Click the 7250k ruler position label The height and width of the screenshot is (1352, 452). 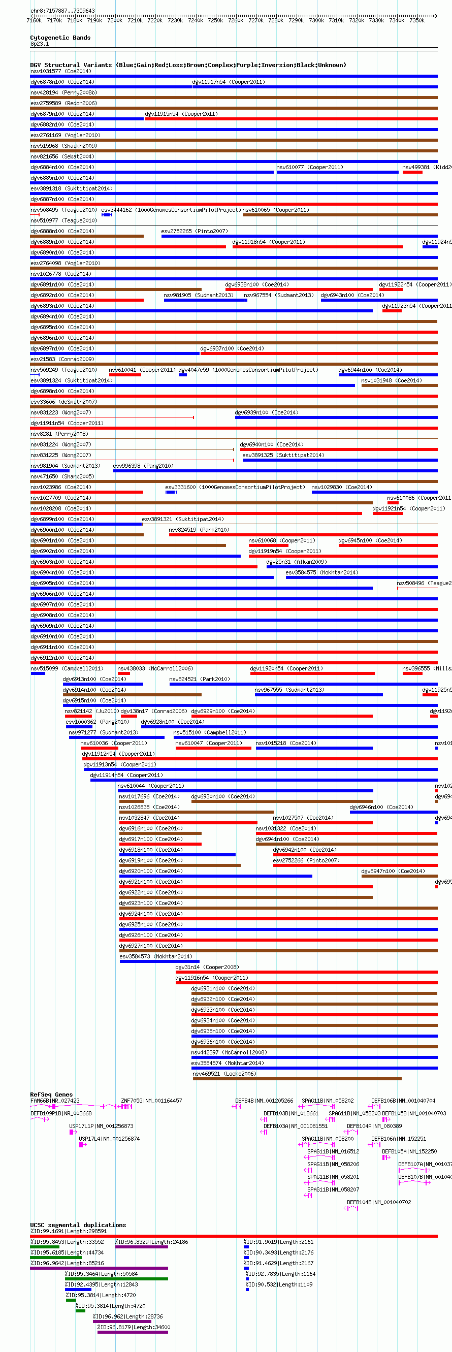[x=215, y=20]
